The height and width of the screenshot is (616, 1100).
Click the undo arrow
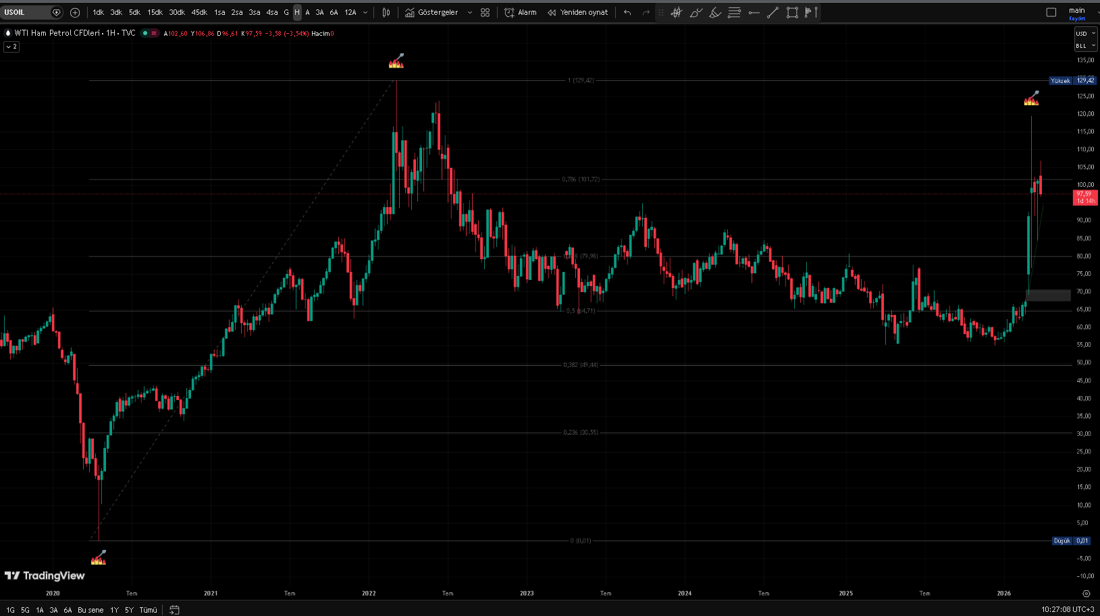[627, 12]
